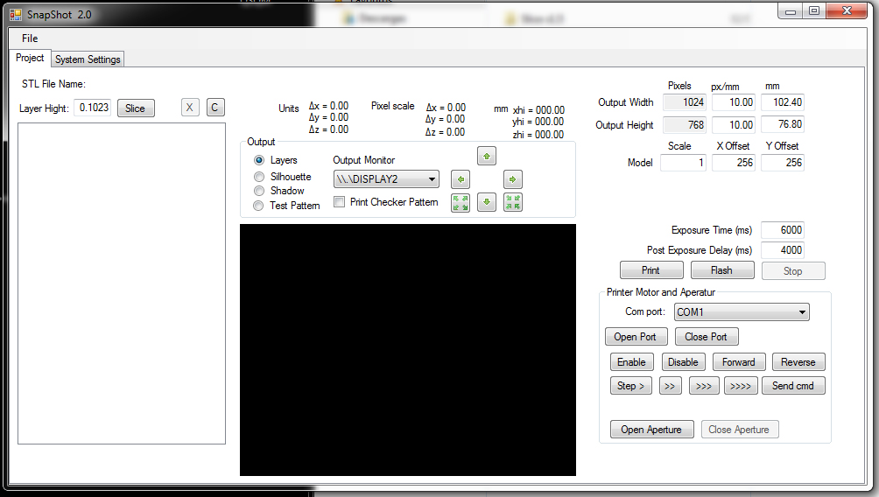Image resolution: width=879 pixels, height=497 pixels.
Task: Choose the Test Pattern radio button
Action: pyautogui.click(x=259, y=206)
